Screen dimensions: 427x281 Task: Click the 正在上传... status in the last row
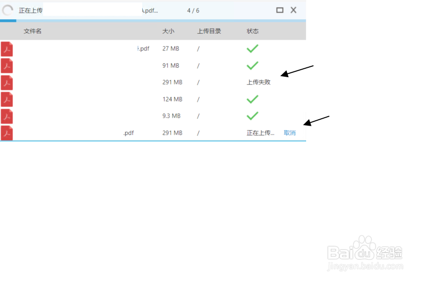pos(261,133)
